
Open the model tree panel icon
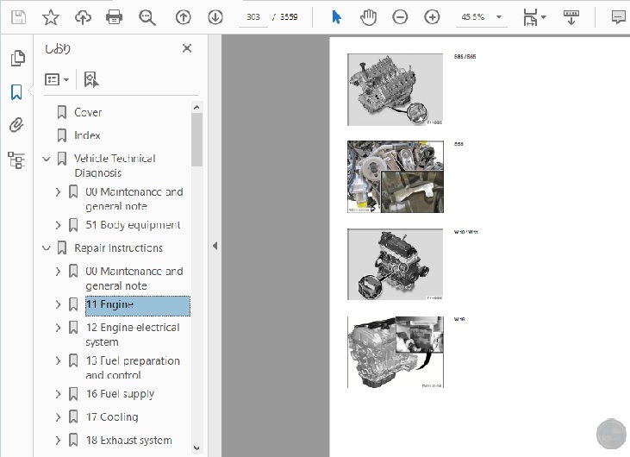click(16, 160)
